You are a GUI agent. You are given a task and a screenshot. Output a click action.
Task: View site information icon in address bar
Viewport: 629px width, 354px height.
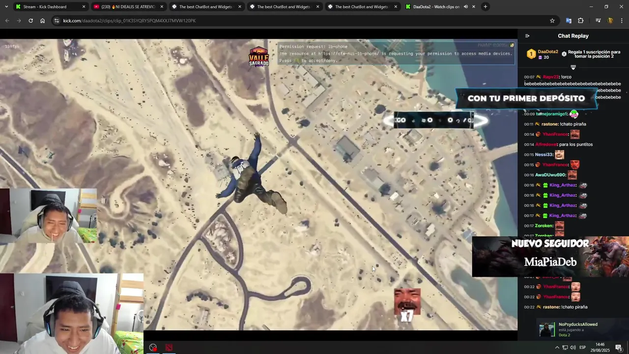coord(57,21)
